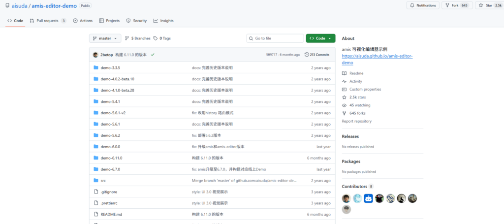Expand the master branch dropdown
Viewport: 504px width, 224px height.
[x=105, y=38]
